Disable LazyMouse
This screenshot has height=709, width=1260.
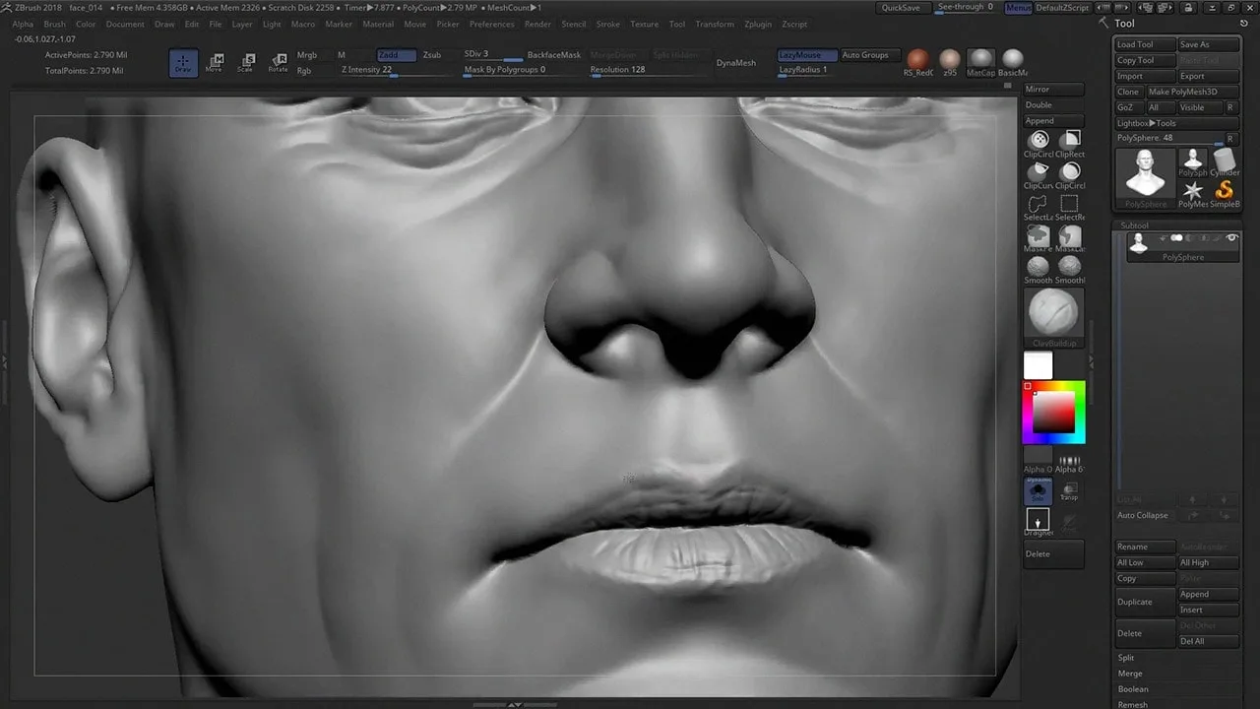[x=806, y=55]
